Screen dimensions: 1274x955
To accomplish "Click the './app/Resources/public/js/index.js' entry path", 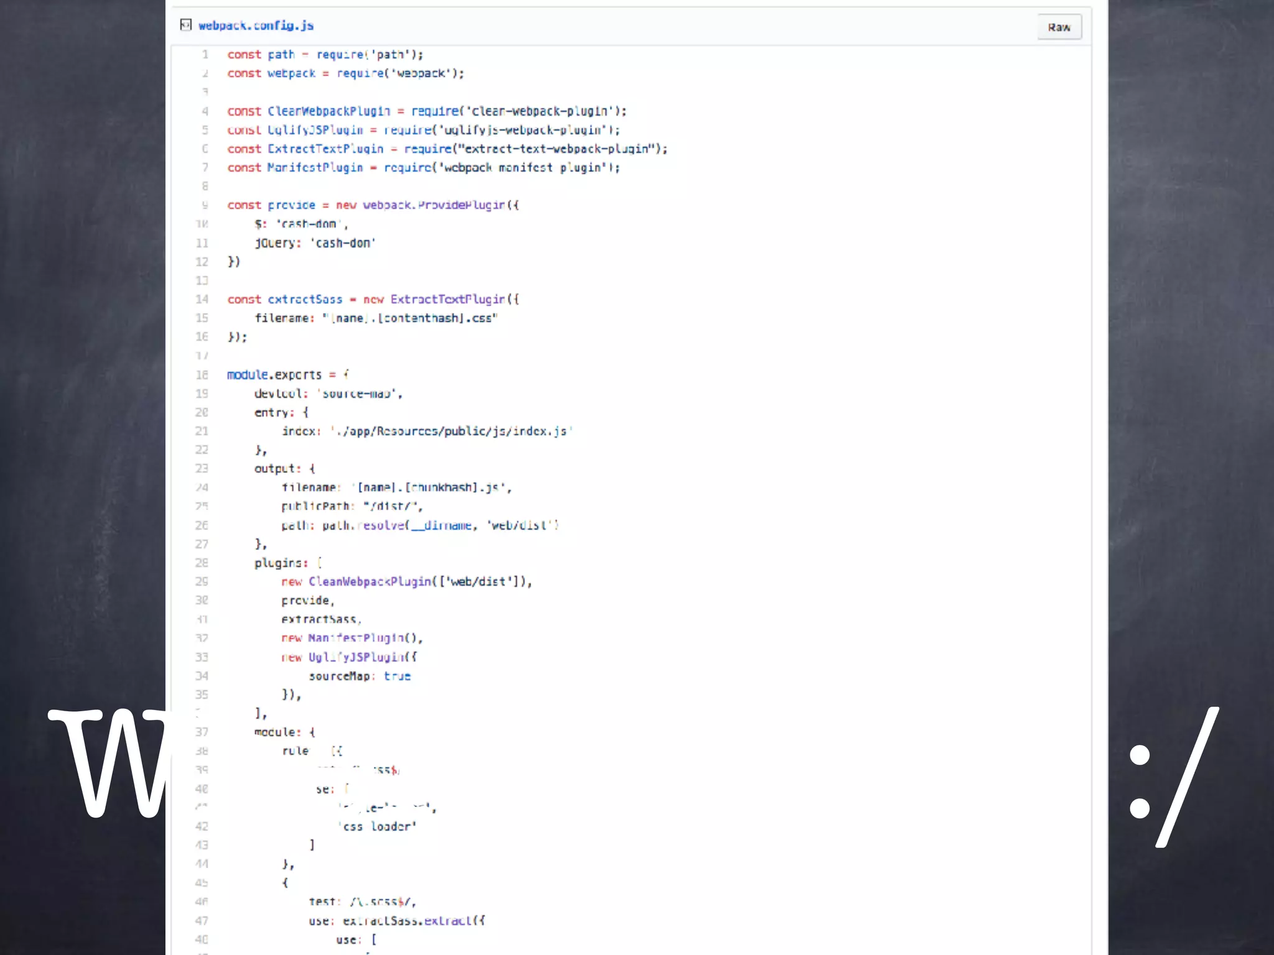I will click(451, 431).
